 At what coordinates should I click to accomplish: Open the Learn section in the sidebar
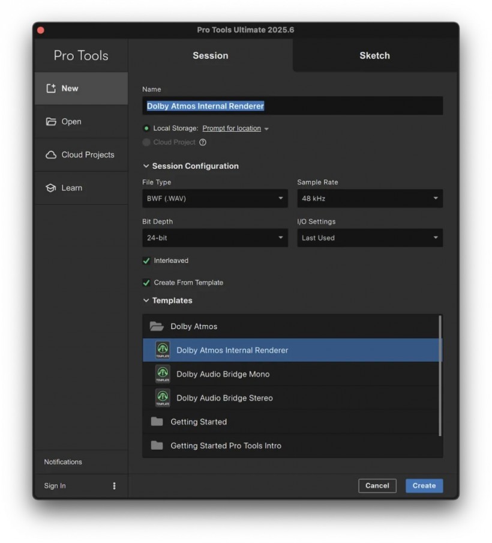tap(82, 187)
